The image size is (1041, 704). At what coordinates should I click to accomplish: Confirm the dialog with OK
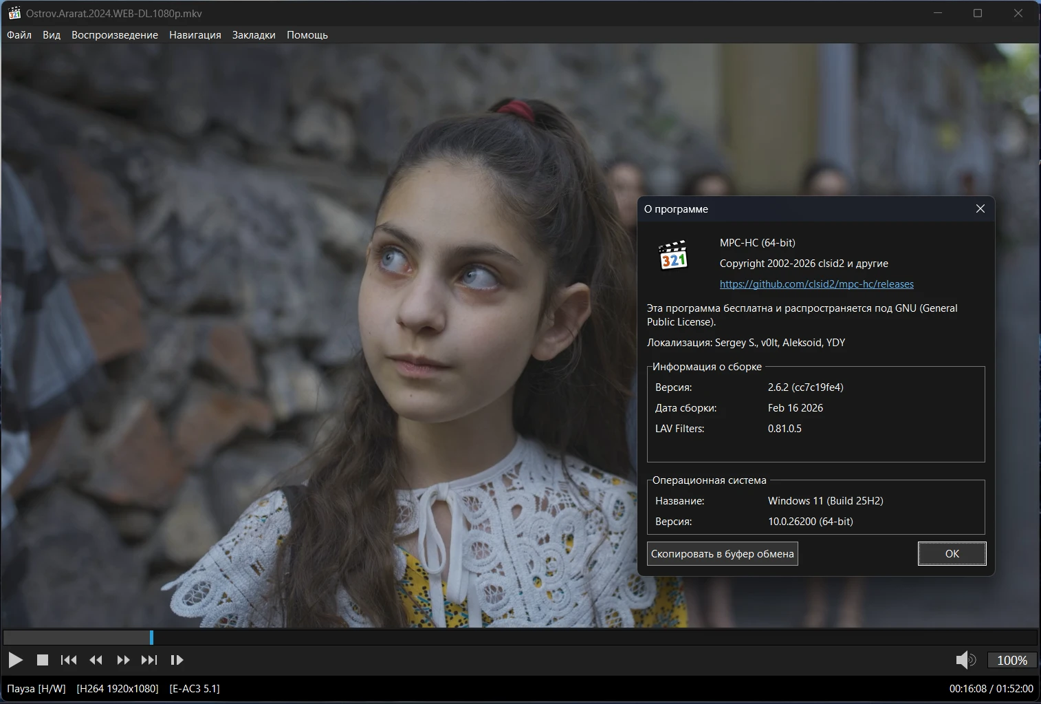(952, 554)
